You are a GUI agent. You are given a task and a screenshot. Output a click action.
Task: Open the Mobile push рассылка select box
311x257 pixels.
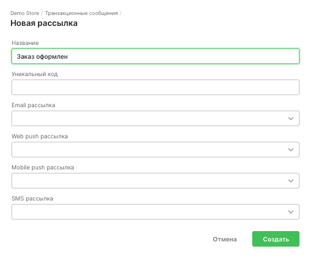(155, 181)
